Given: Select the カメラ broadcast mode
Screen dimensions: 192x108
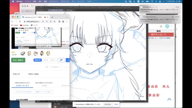Looking at the screenshot, I should [53, 60].
